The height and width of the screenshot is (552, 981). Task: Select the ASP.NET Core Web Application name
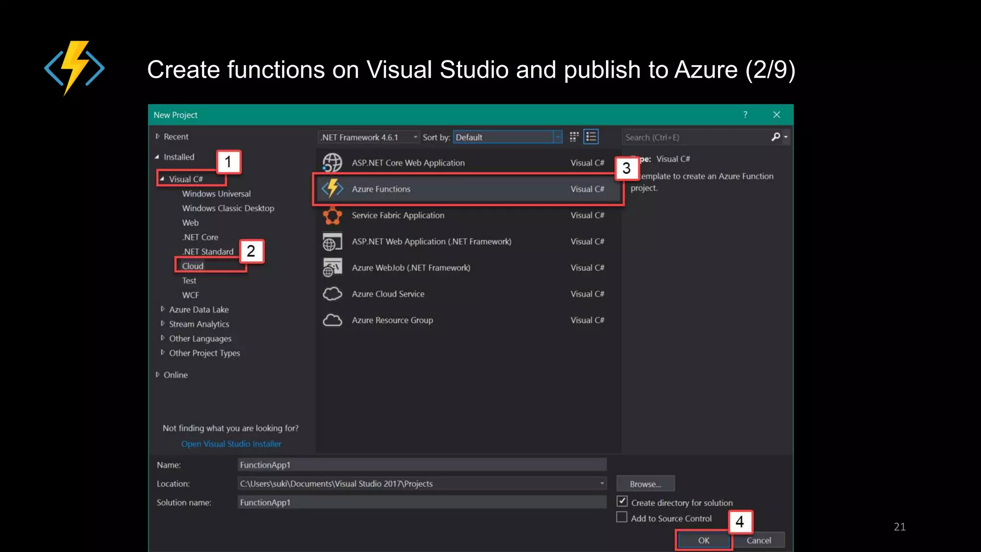[x=408, y=162]
